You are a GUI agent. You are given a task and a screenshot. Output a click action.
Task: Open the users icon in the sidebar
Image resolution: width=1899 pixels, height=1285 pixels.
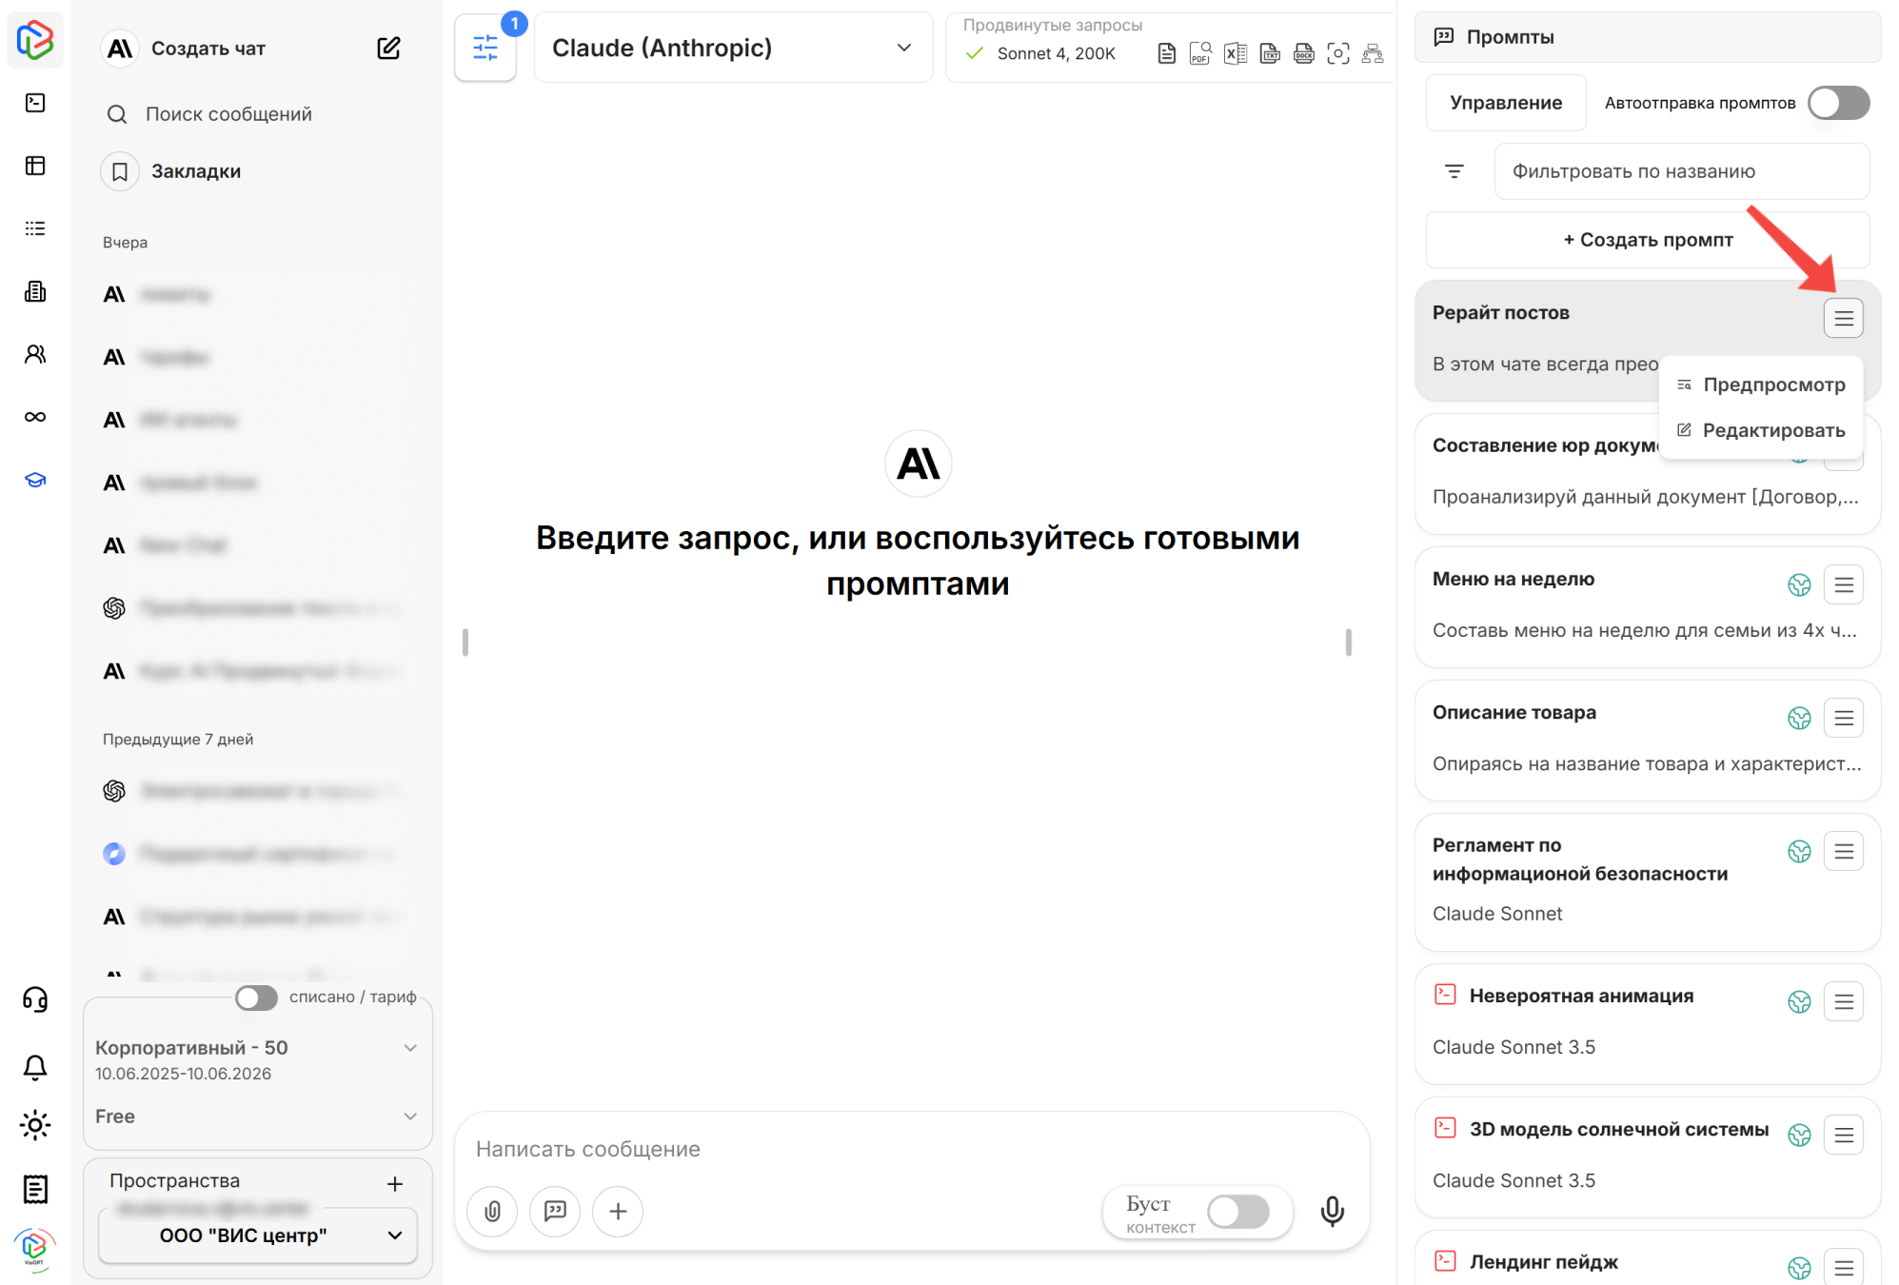[x=35, y=354]
